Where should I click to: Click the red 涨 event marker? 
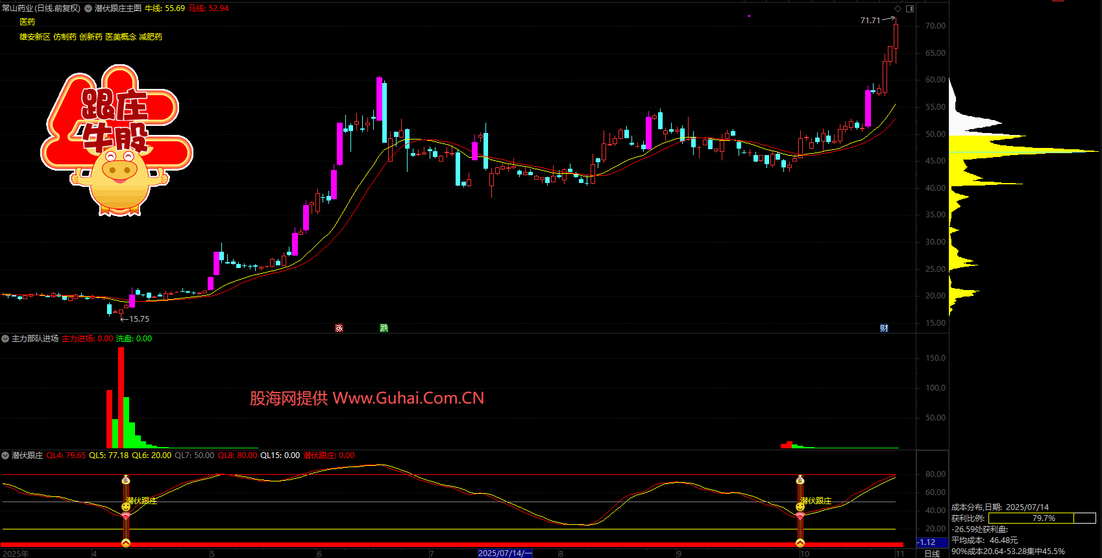[339, 328]
